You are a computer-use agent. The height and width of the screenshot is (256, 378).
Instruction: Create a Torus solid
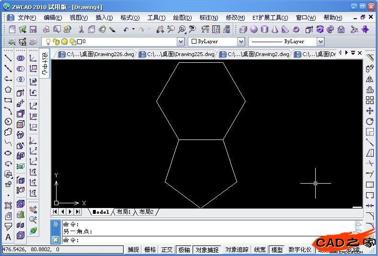click(x=296, y=29)
